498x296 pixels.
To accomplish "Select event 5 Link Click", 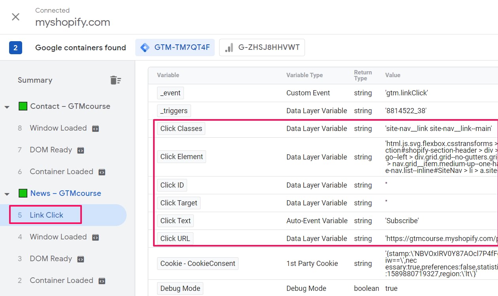I will pos(63,215).
